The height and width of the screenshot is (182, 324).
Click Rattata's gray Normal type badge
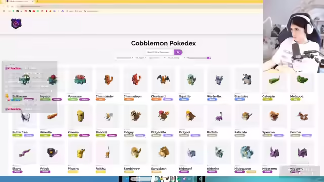pyautogui.click(x=212, y=135)
